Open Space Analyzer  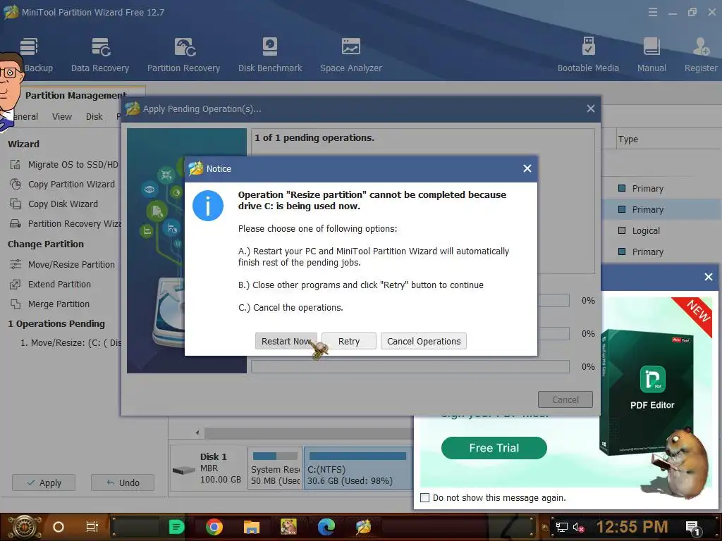click(351, 55)
